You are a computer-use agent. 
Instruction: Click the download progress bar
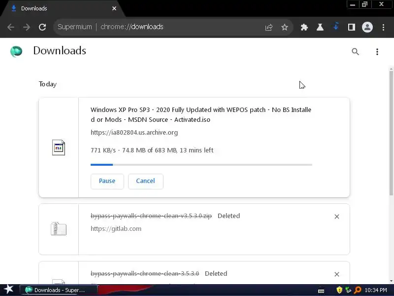click(201, 165)
